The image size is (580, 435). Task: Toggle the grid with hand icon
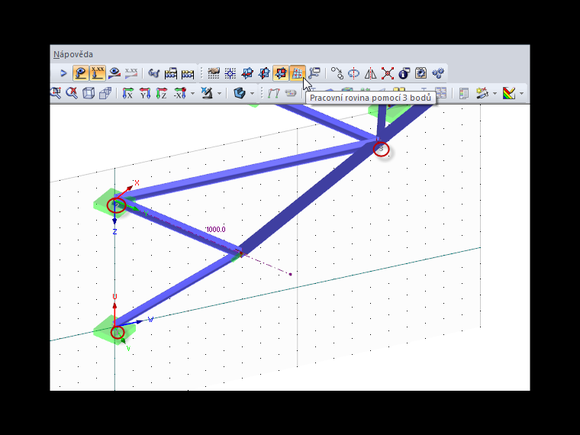(214, 73)
